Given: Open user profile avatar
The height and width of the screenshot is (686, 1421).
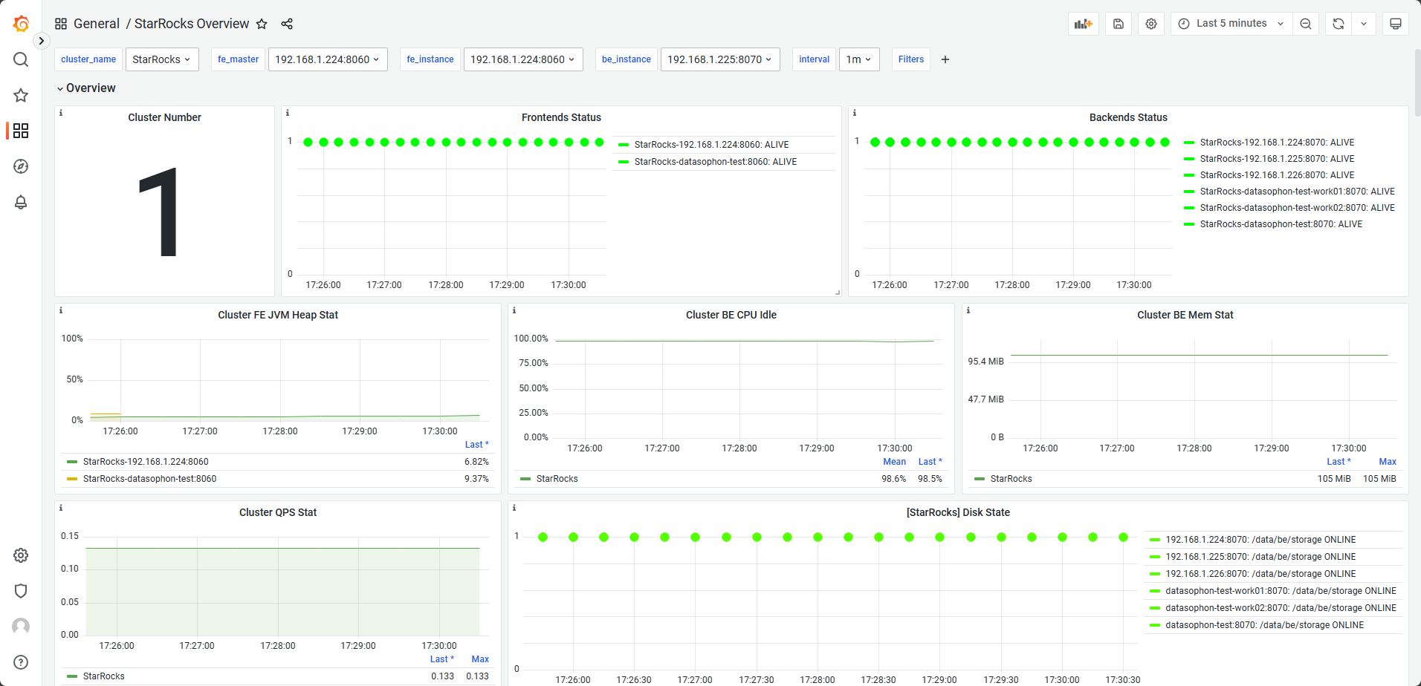Looking at the screenshot, I should tap(21, 627).
